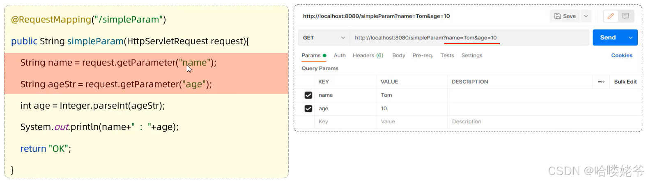This screenshot has width=646, height=182.
Task: Open the Send options dropdown arrow
Action: (631, 38)
